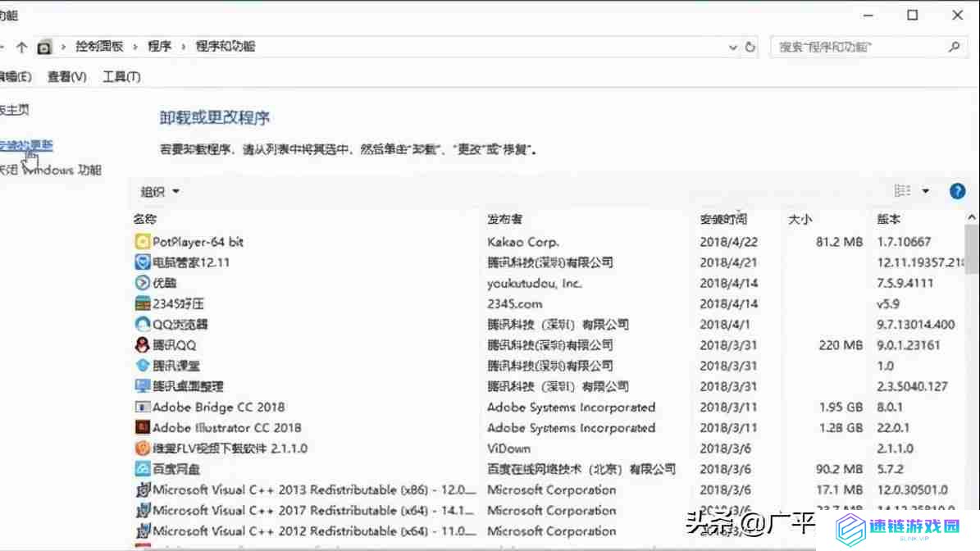
Task: Click size value 81.2 MB
Action: pos(840,242)
